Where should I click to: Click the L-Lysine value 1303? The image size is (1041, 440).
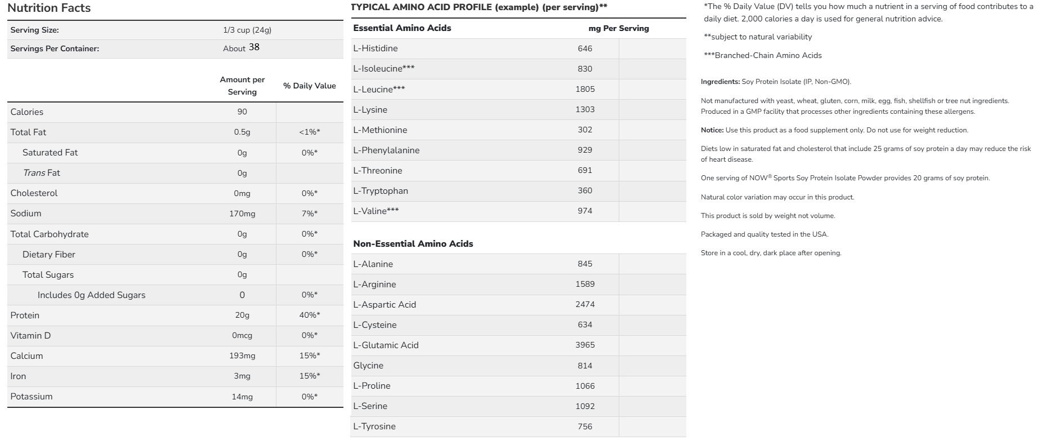[x=585, y=110]
